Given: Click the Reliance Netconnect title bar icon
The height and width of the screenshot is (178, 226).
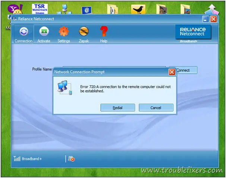Looking at the screenshot, I should point(15,19).
